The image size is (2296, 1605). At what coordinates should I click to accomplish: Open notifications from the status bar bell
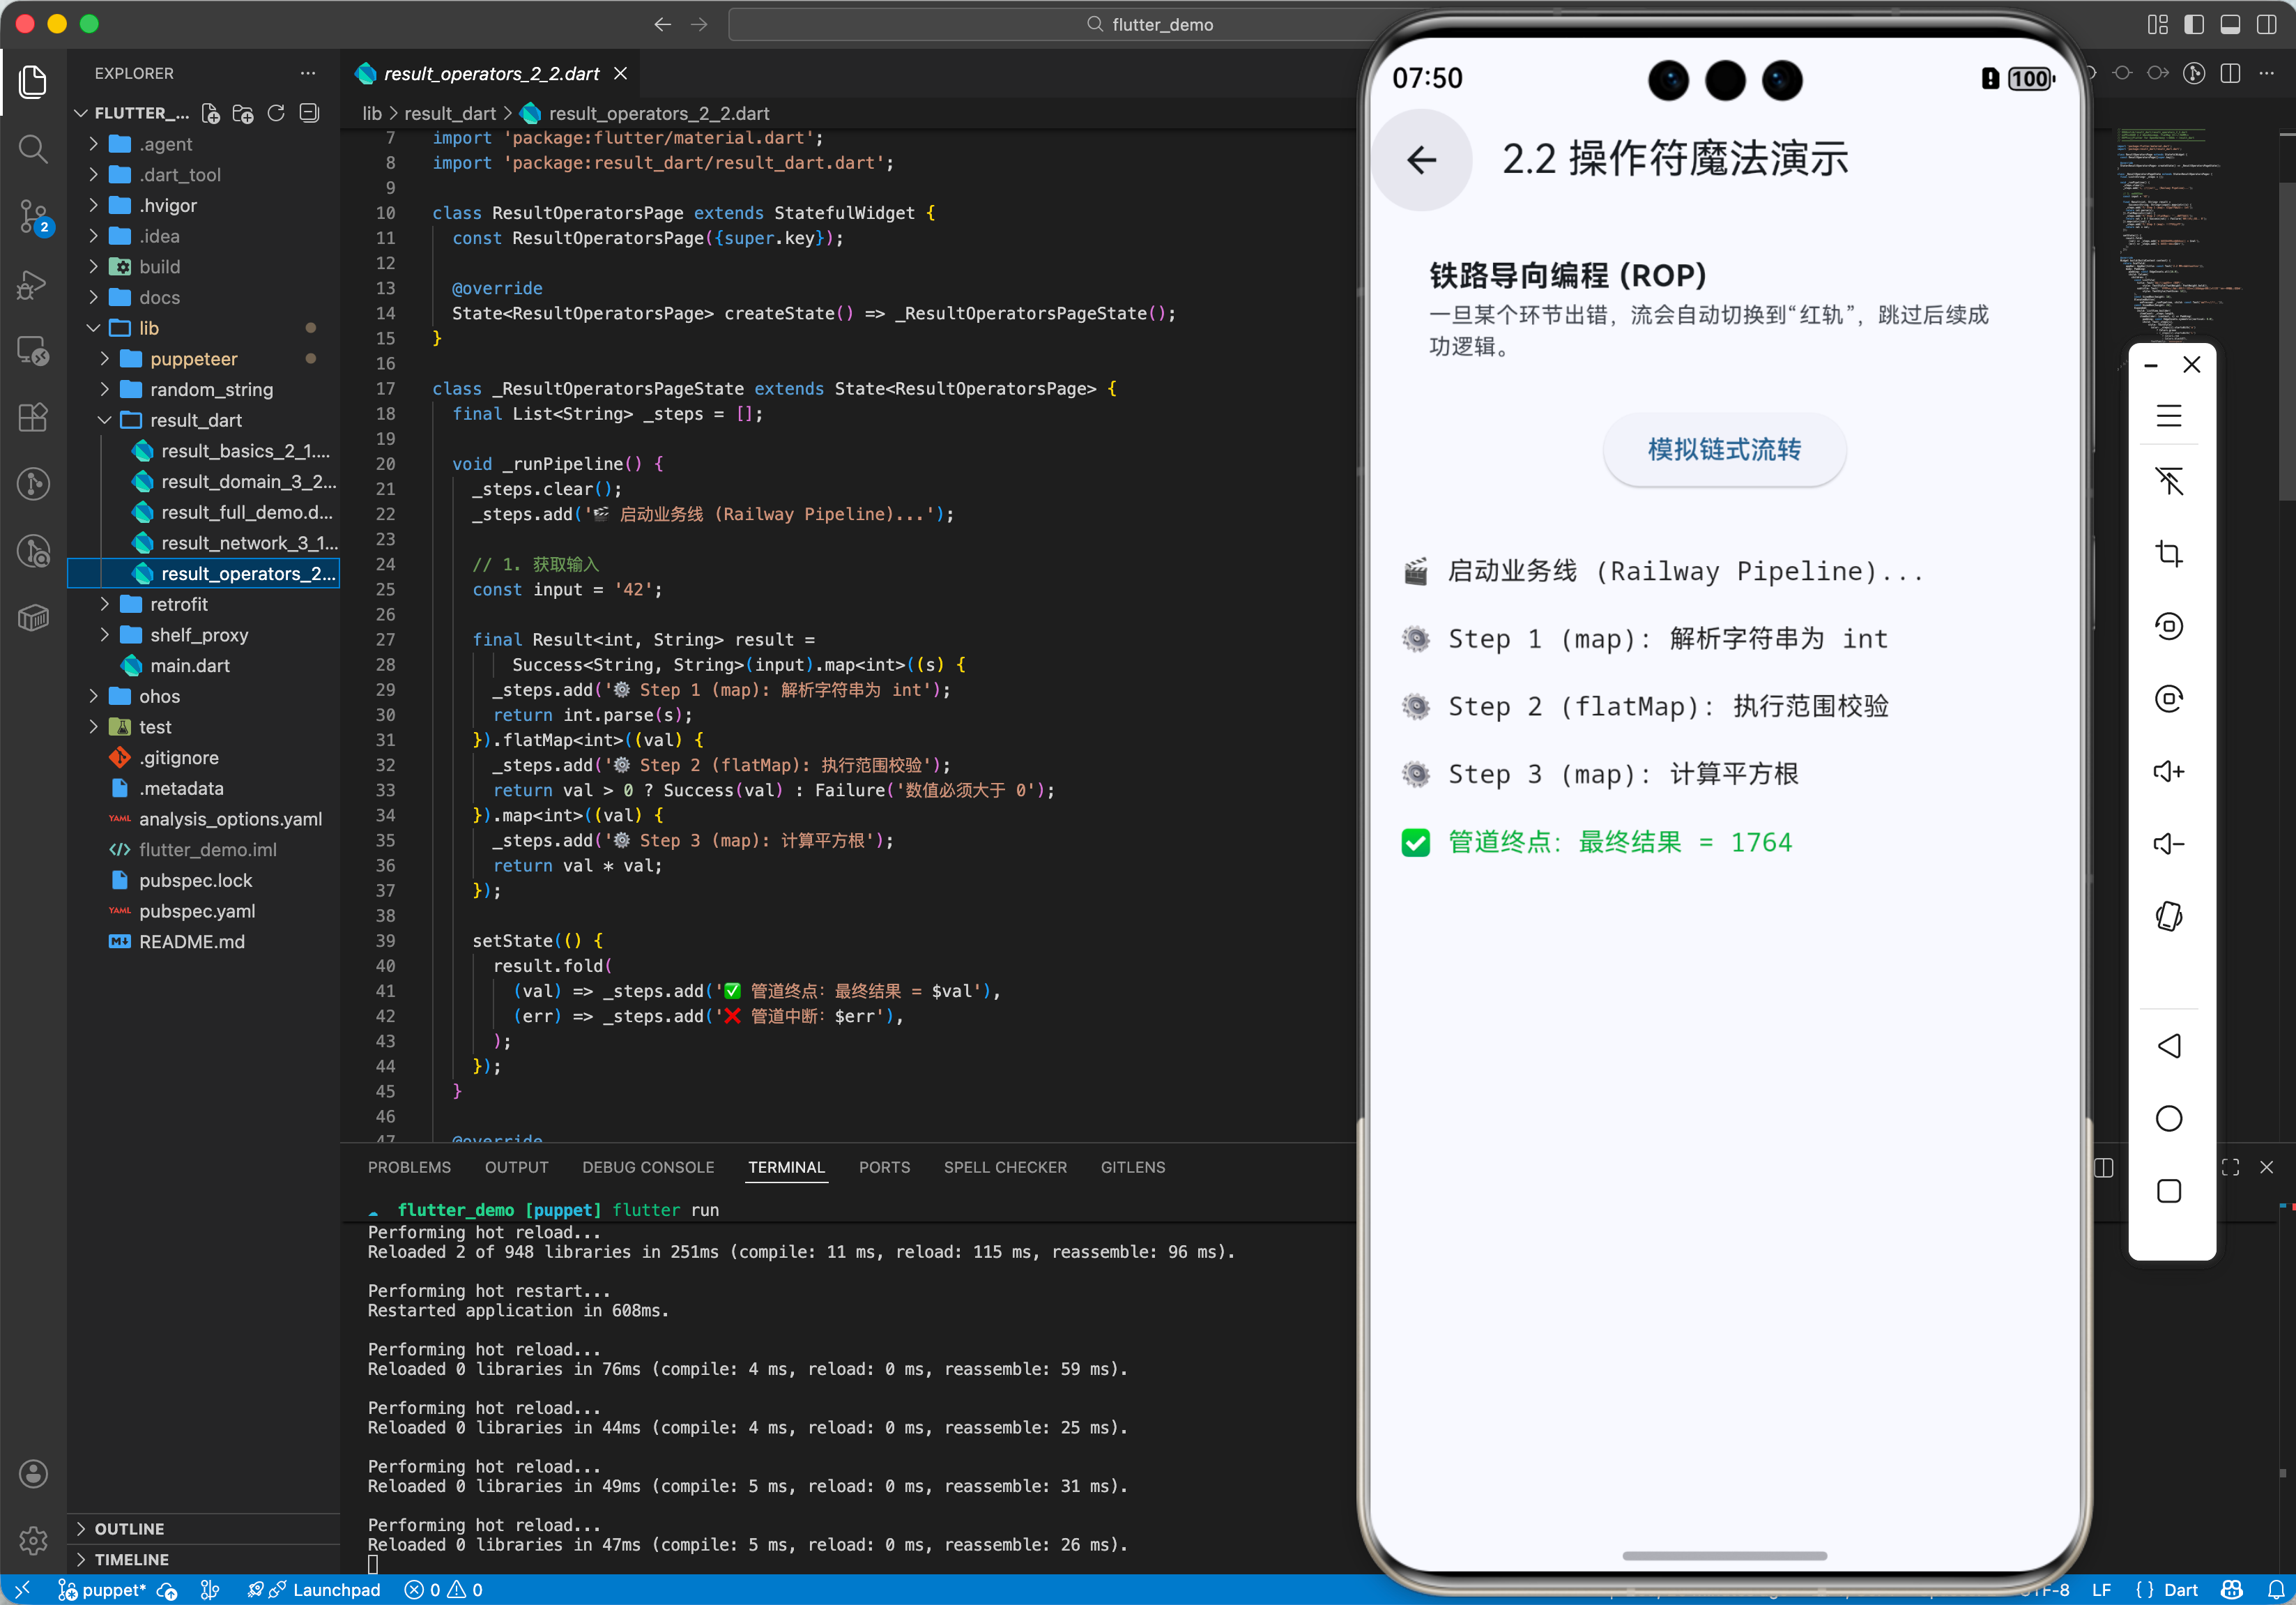click(x=2278, y=1589)
